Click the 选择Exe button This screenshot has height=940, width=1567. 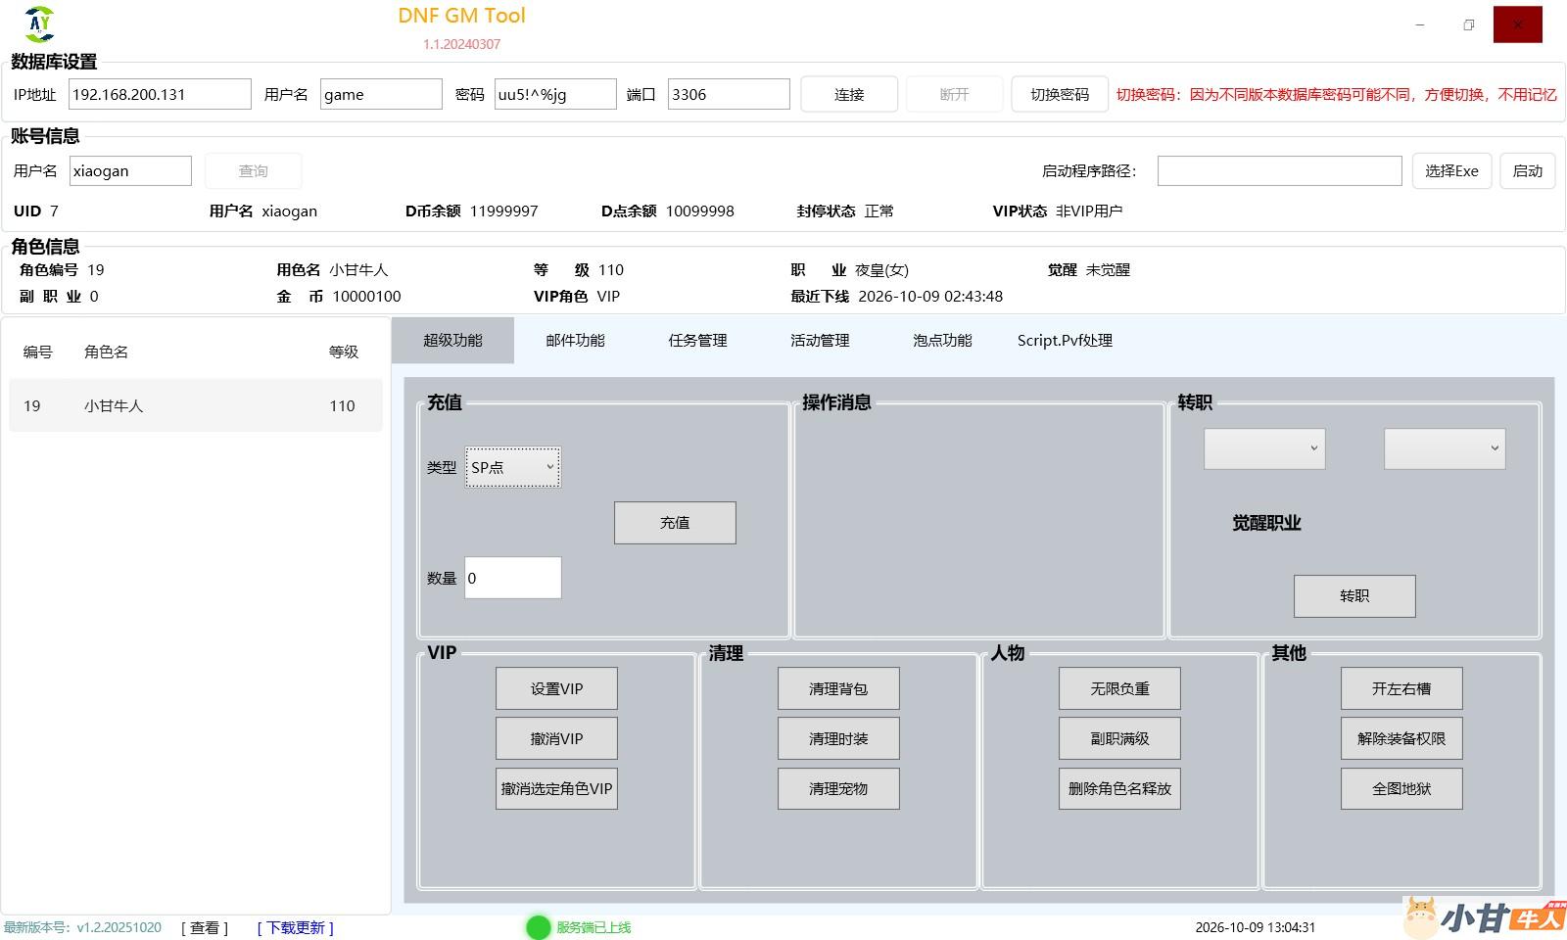pyautogui.click(x=1451, y=171)
